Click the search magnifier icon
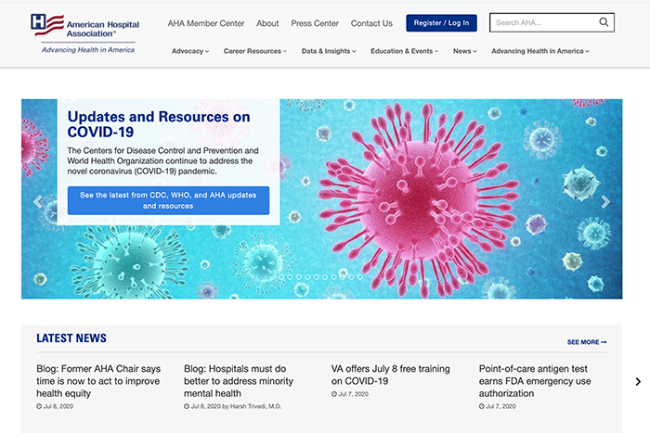 point(604,22)
